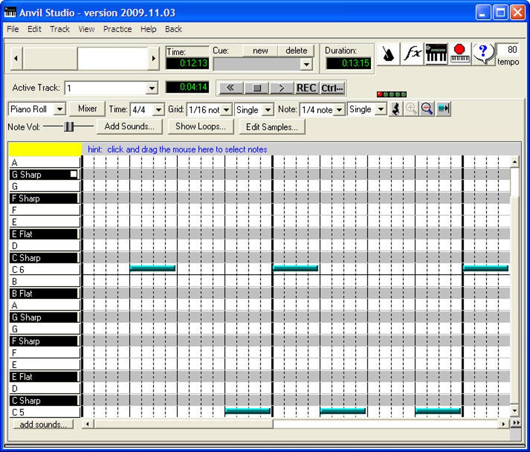This screenshot has height=452, width=530.
Task: Click the synthesizer keyboard icon
Action: click(436, 54)
